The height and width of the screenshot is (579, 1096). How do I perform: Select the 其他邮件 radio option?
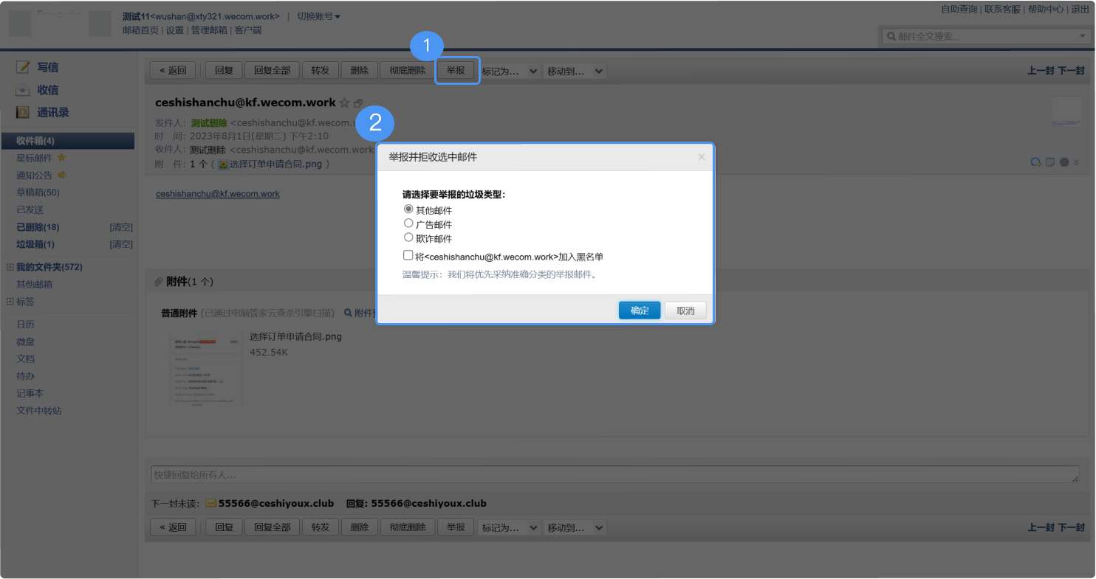click(408, 209)
